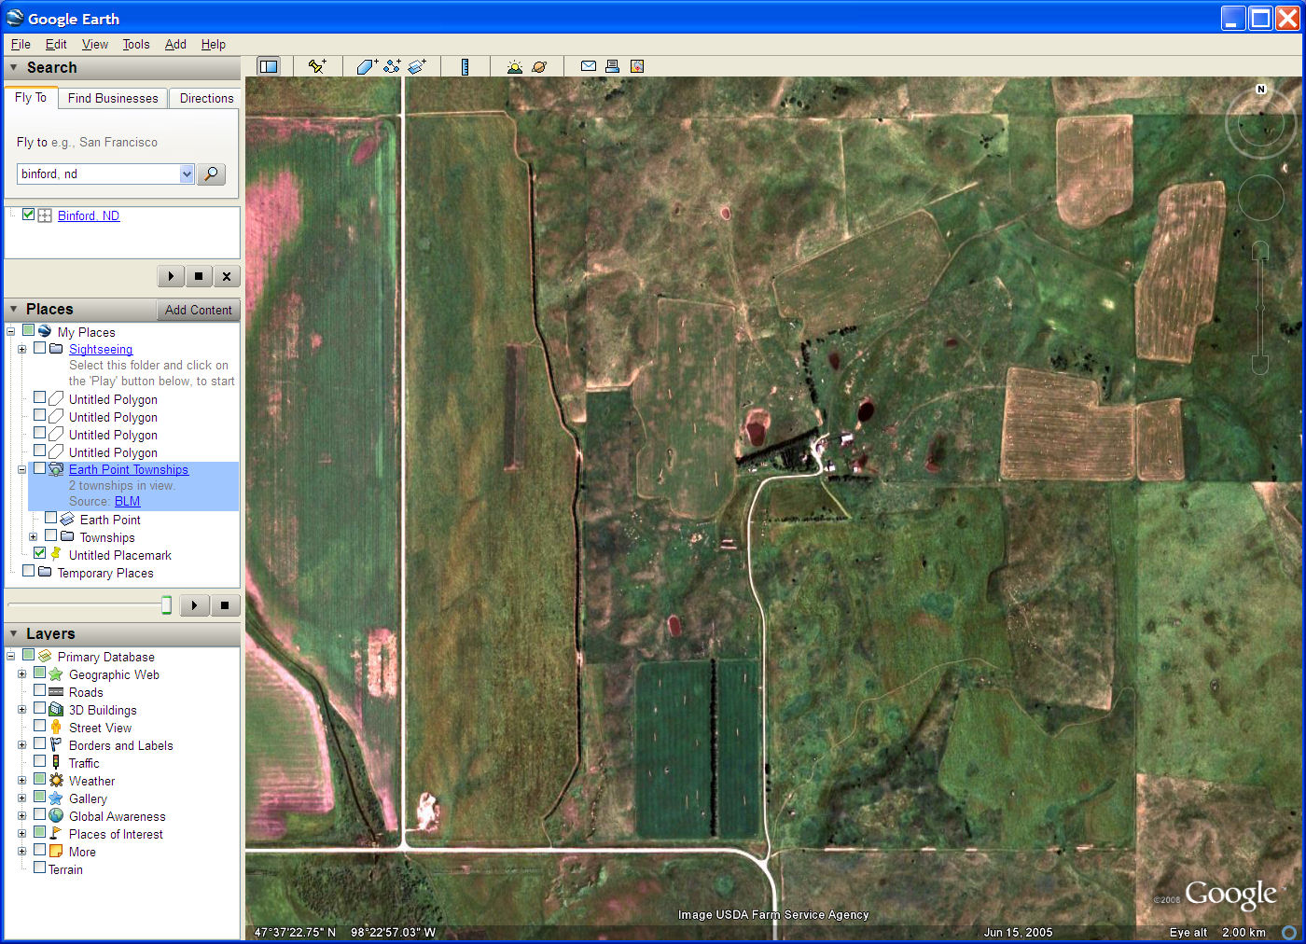The width and height of the screenshot is (1306, 944).
Task: Toggle the sidebar visibility button
Action: tap(269, 66)
